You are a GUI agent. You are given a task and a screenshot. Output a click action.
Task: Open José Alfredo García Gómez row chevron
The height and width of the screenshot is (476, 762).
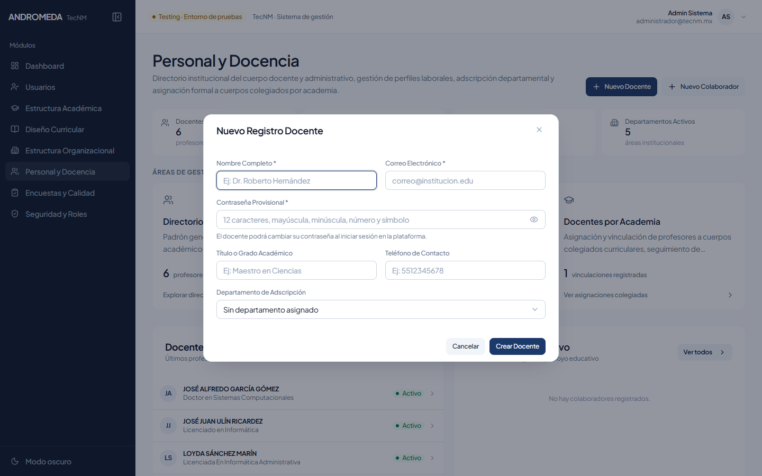coord(432,393)
